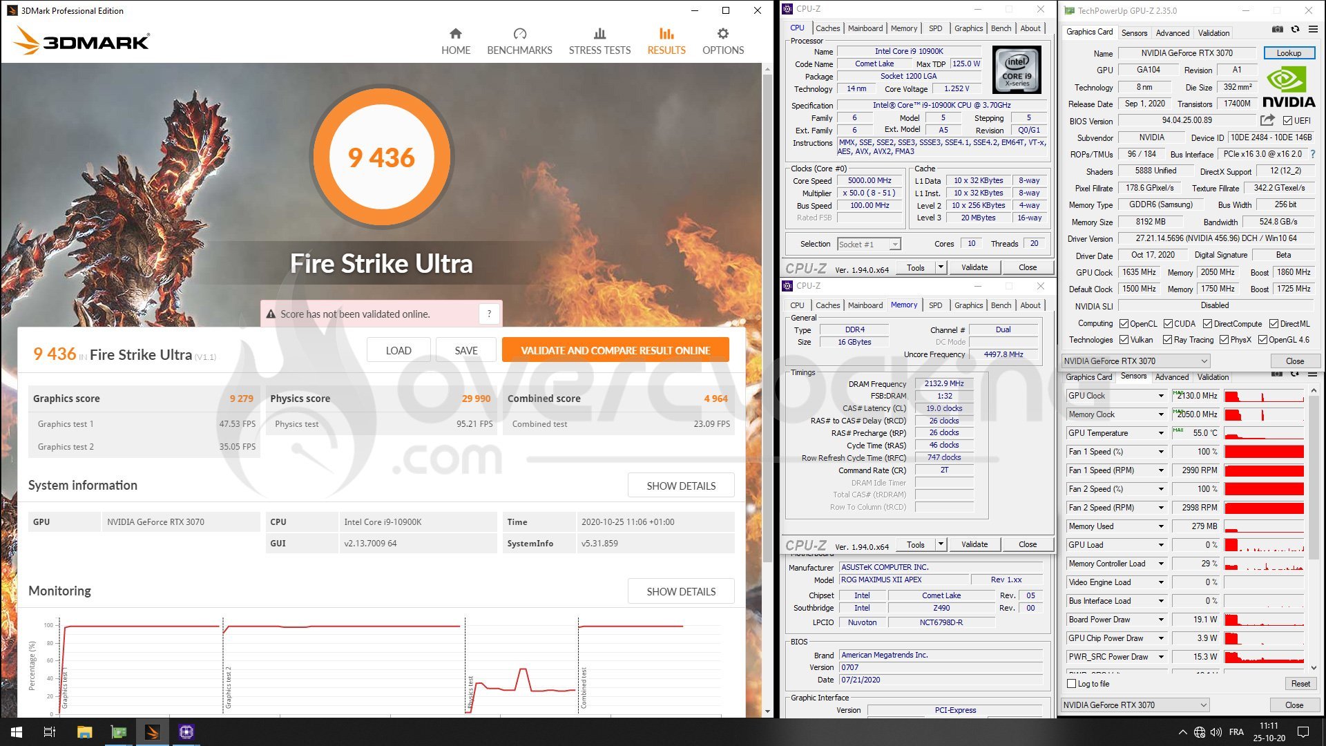The image size is (1326, 746).
Task: Toggle the UEFI checkbox in GPU-Z
Action: click(x=1287, y=120)
